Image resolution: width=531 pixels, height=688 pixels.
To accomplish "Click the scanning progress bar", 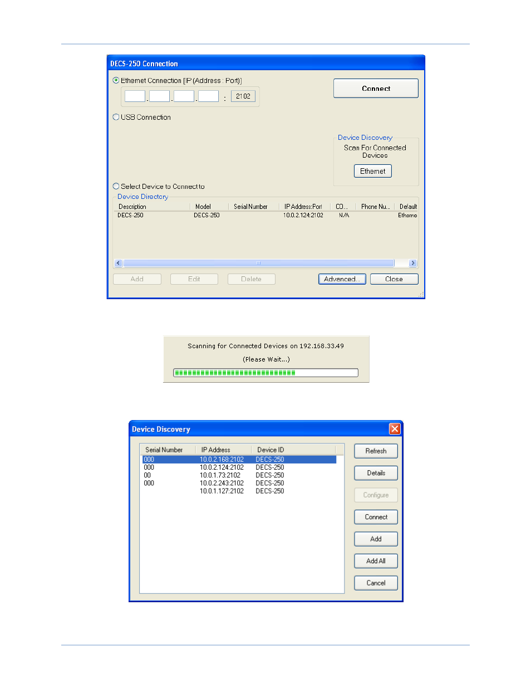I will point(265,373).
